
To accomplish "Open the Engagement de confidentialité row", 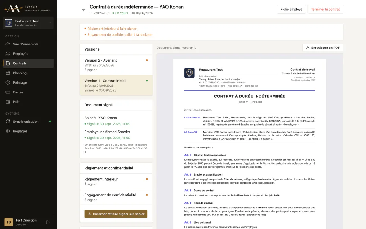I will click(116, 197).
